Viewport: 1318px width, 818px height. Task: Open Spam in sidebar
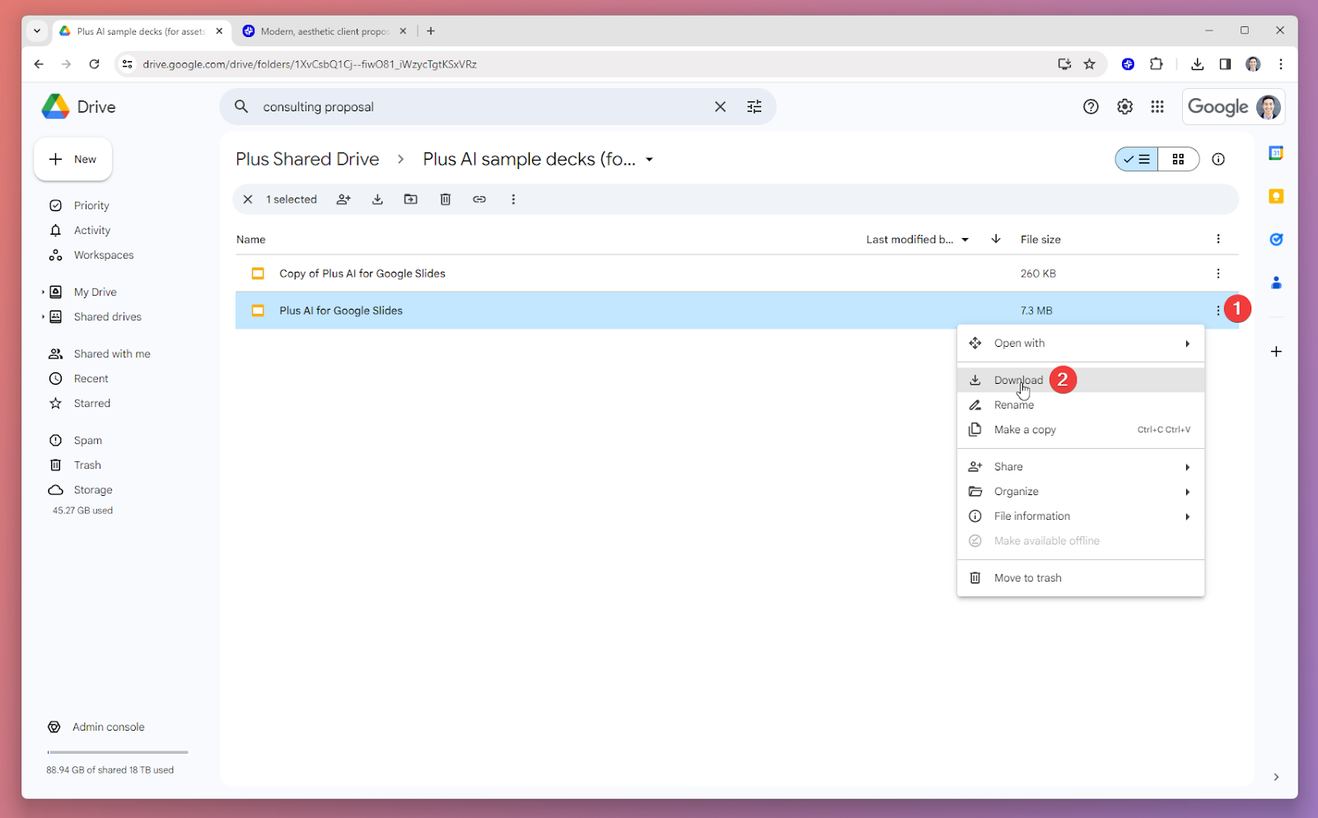(88, 440)
